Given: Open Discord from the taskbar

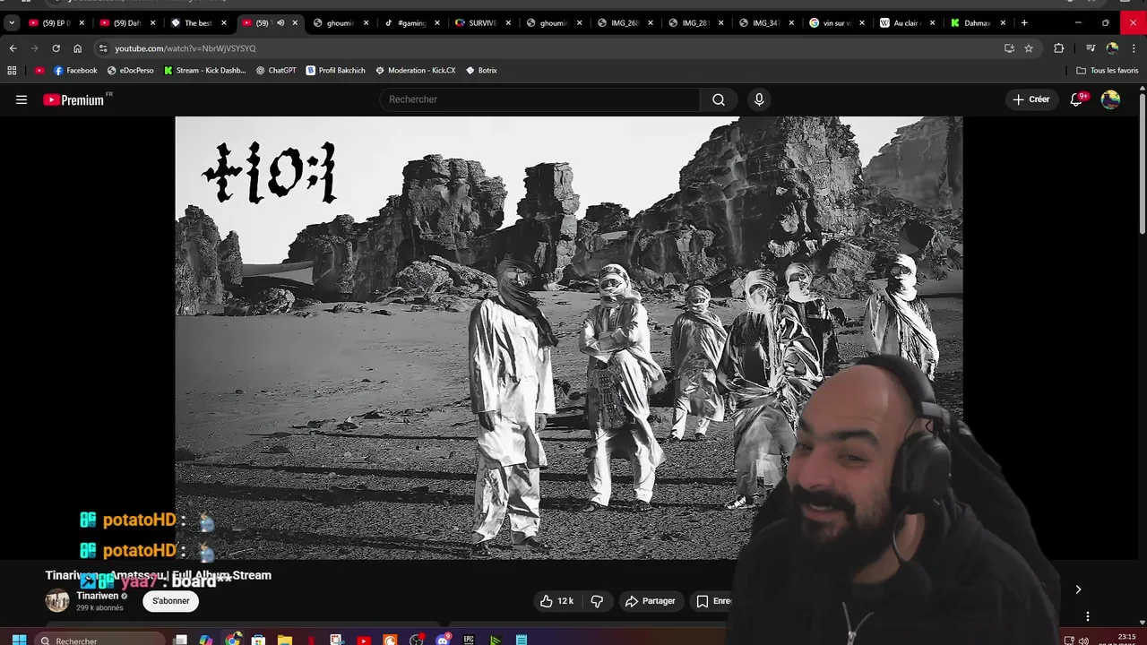Looking at the screenshot, I should (443, 641).
